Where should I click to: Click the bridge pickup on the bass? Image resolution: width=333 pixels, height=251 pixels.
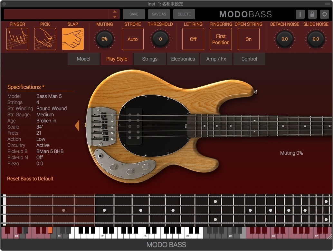coord(134,126)
